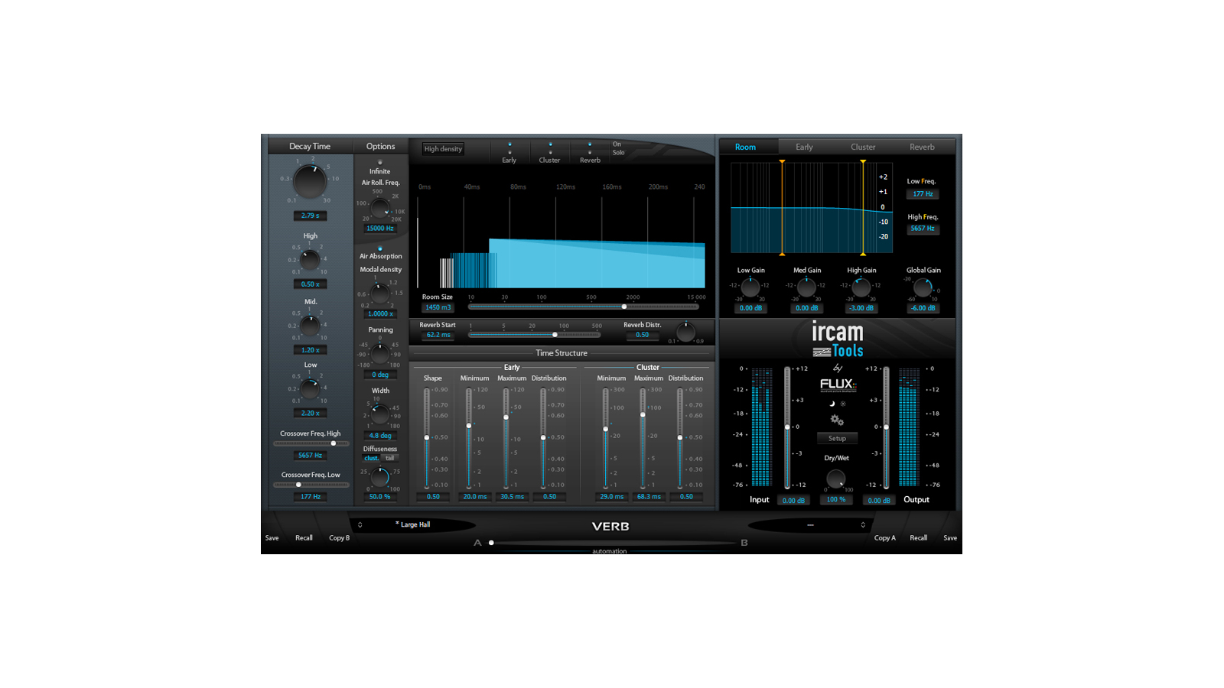Switch to the Early tab
This screenshot has width=1224, height=688.
tap(804, 147)
